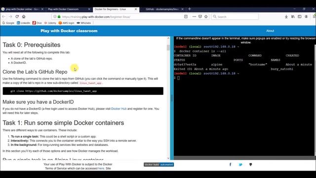Click the lesson pane scroll-down arrow
The height and width of the screenshot is (178, 316).
168,158
